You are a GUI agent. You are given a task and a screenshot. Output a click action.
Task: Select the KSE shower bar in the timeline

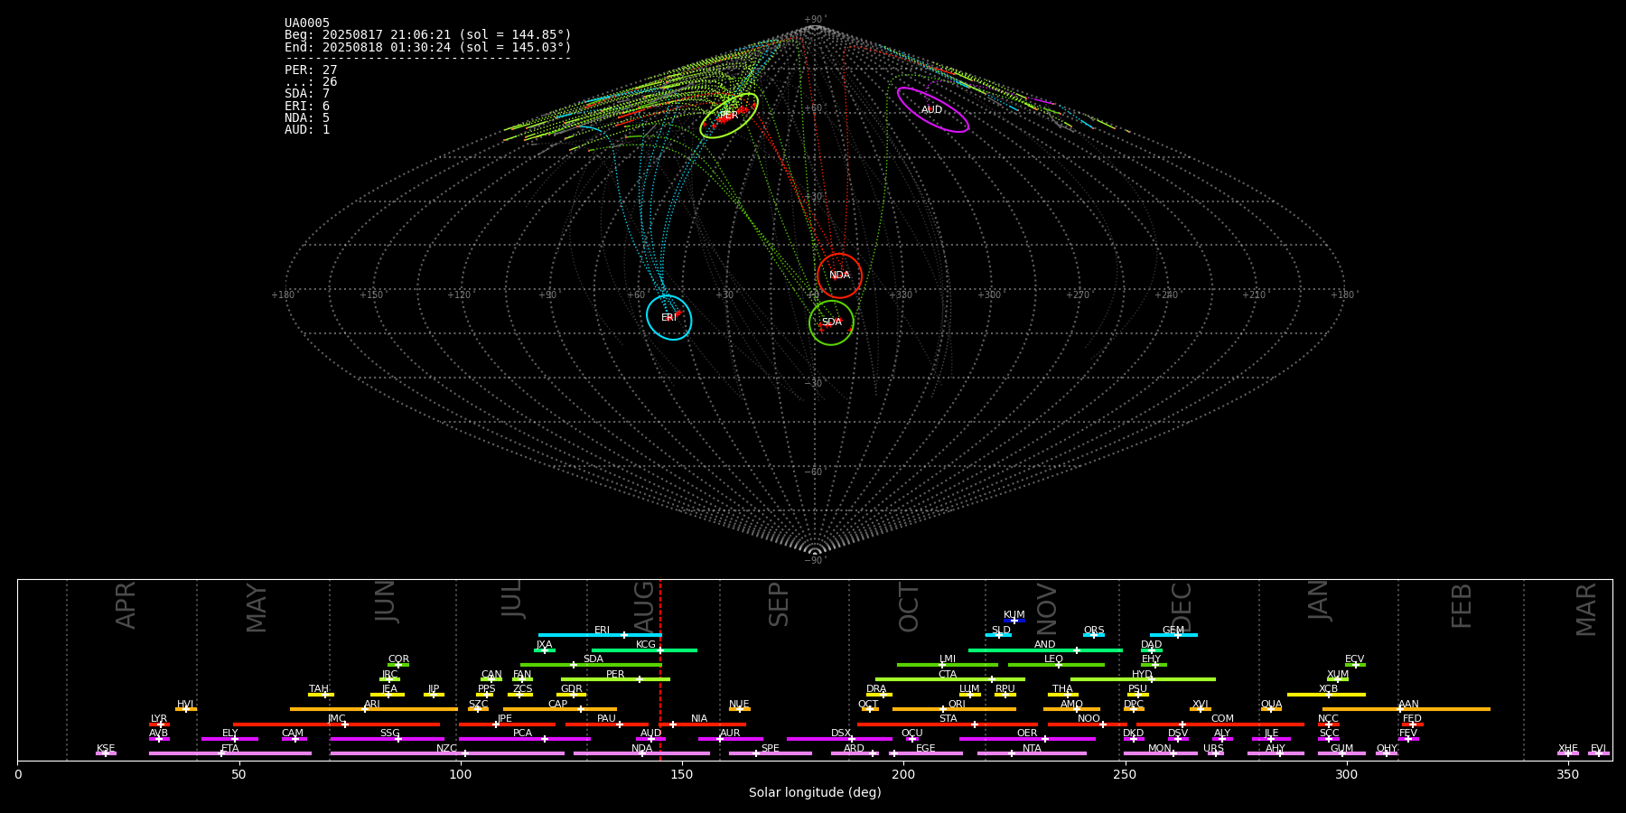106,753
